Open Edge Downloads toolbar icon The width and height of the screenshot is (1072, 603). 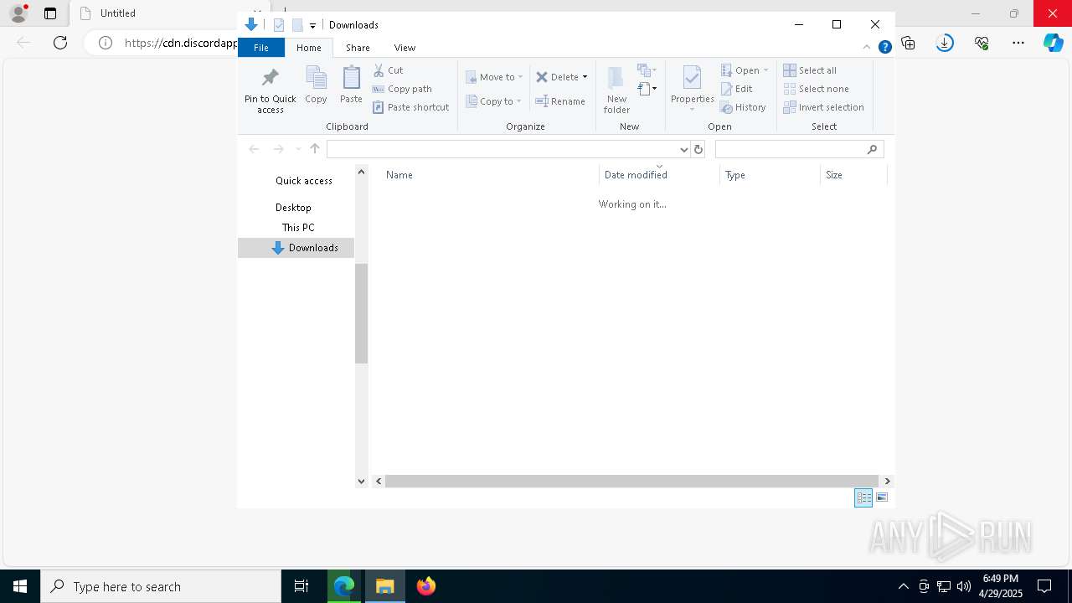point(945,43)
